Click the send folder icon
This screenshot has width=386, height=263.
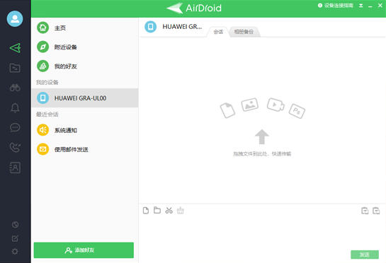coord(157,210)
